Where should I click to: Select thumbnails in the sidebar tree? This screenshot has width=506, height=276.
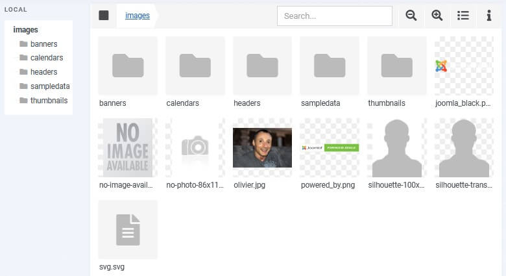point(49,101)
